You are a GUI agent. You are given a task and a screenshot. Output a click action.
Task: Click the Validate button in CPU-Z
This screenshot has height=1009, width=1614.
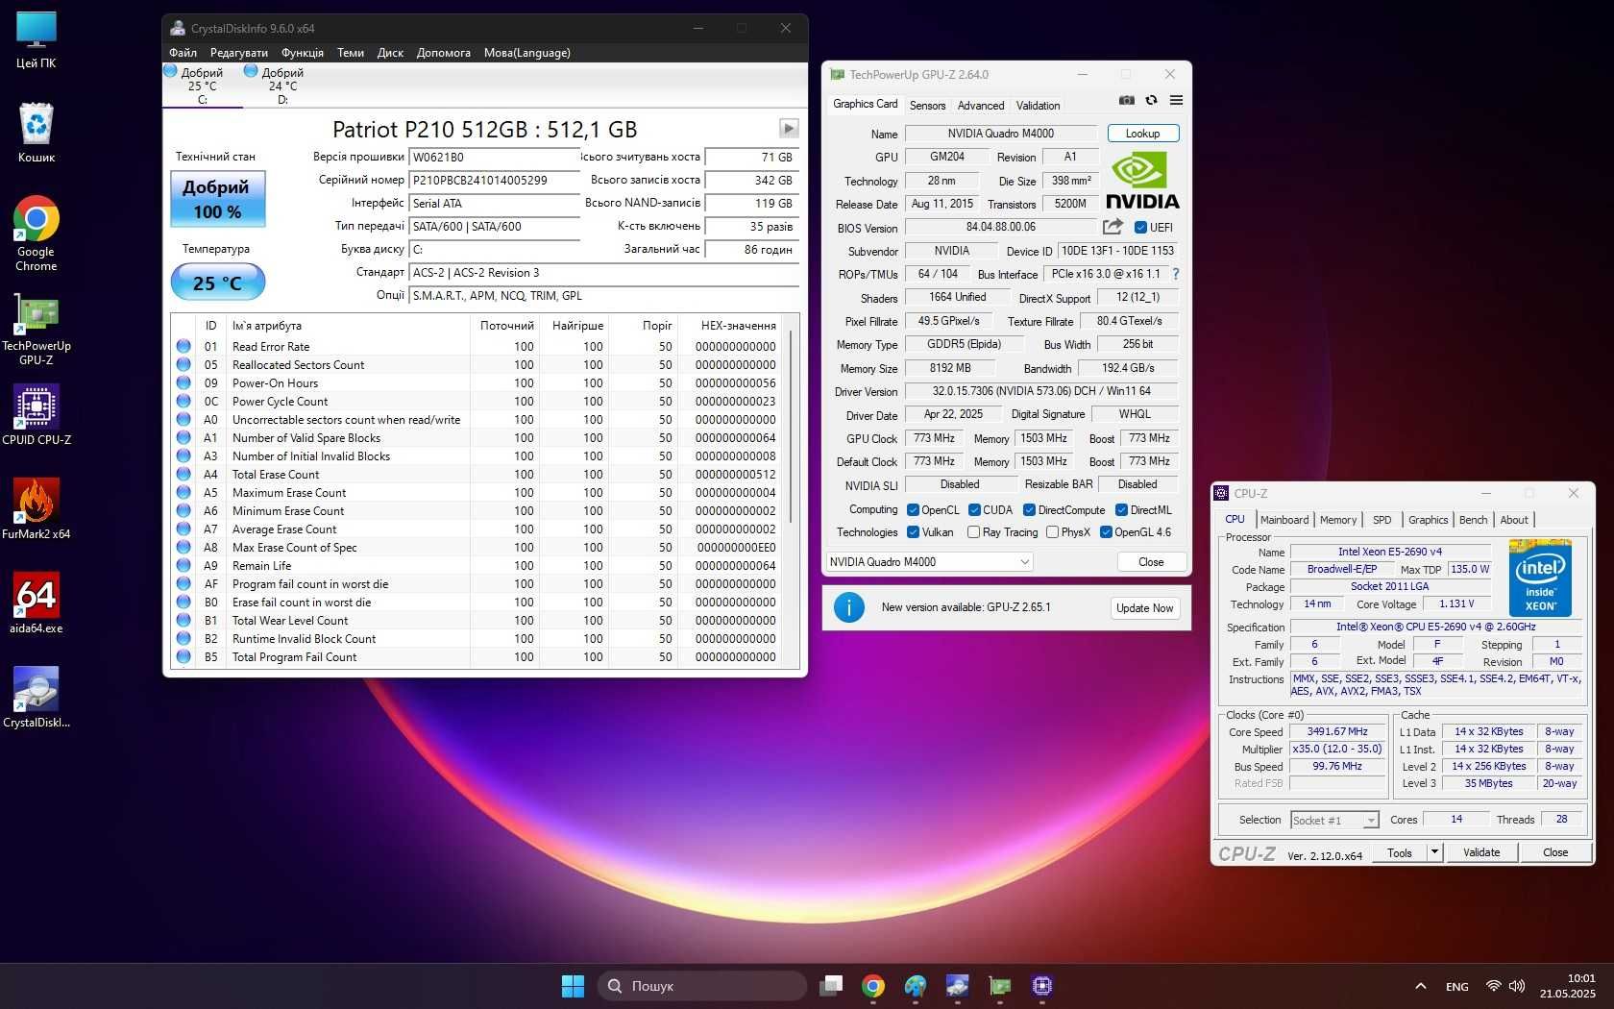point(1481,852)
